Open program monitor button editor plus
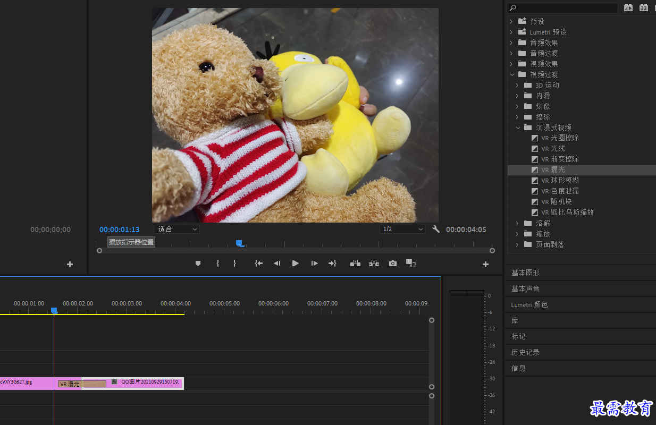The image size is (656, 425). point(485,264)
